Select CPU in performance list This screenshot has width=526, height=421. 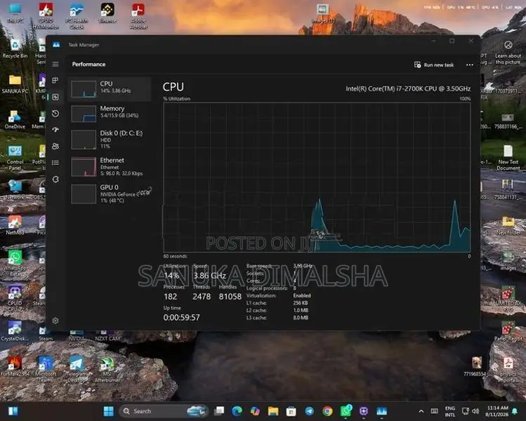pyautogui.click(x=110, y=89)
